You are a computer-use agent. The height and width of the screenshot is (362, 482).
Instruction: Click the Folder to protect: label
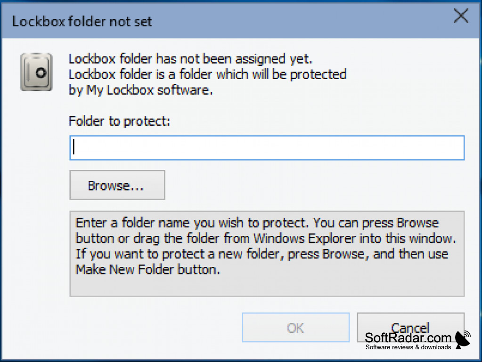click(119, 121)
